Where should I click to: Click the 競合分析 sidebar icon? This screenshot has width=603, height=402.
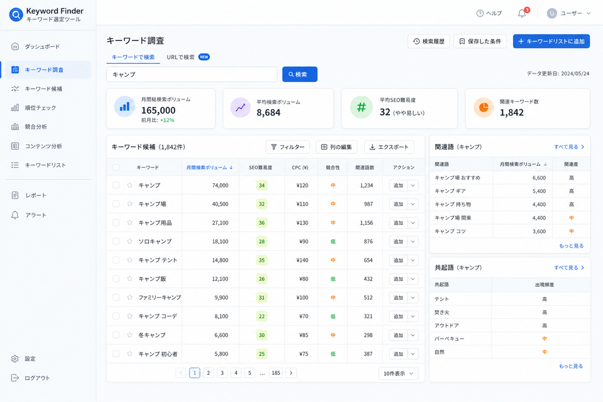click(15, 127)
